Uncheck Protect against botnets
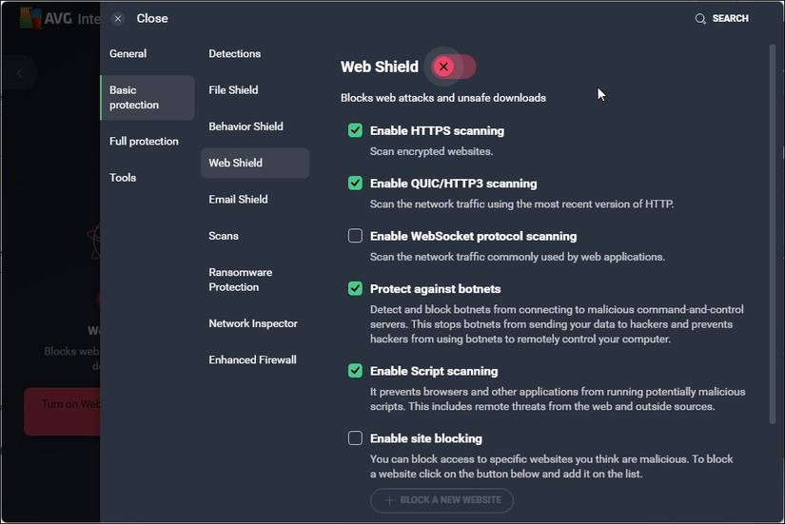The image size is (785, 524). [355, 288]
